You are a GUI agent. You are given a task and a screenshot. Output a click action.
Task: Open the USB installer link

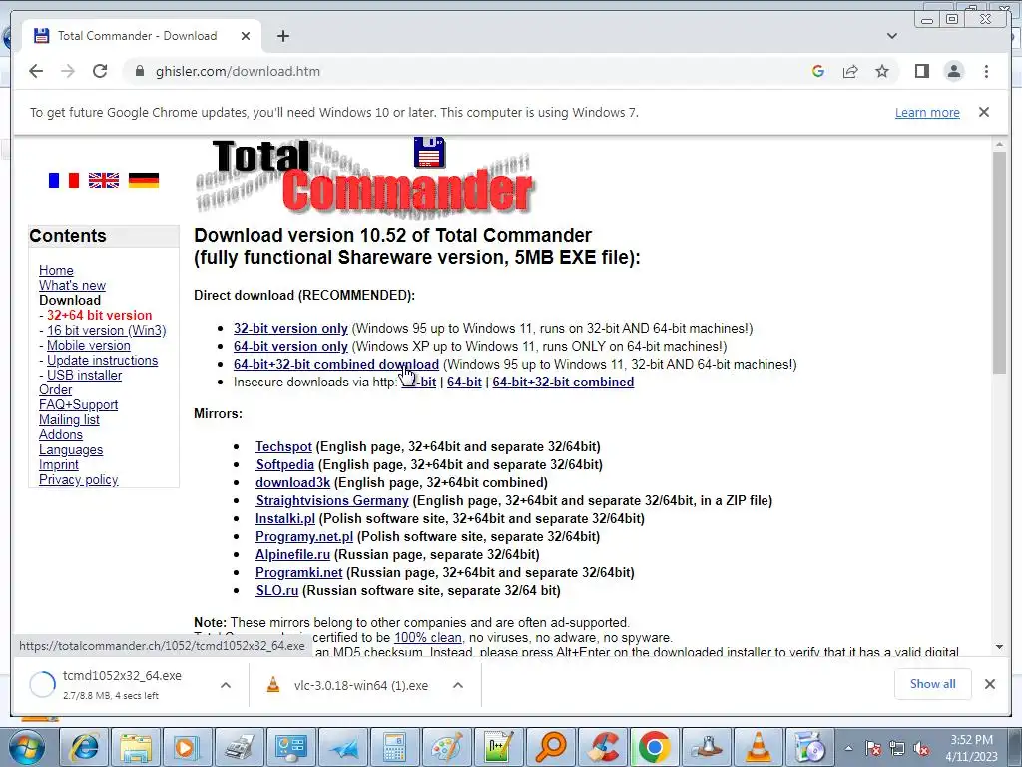pyautogui.click(x=84, y=376)
